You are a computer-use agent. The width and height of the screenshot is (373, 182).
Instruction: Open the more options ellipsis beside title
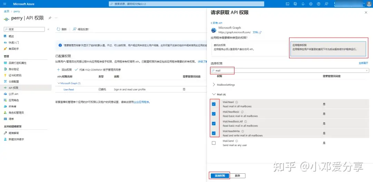click(x=56, y=18)
